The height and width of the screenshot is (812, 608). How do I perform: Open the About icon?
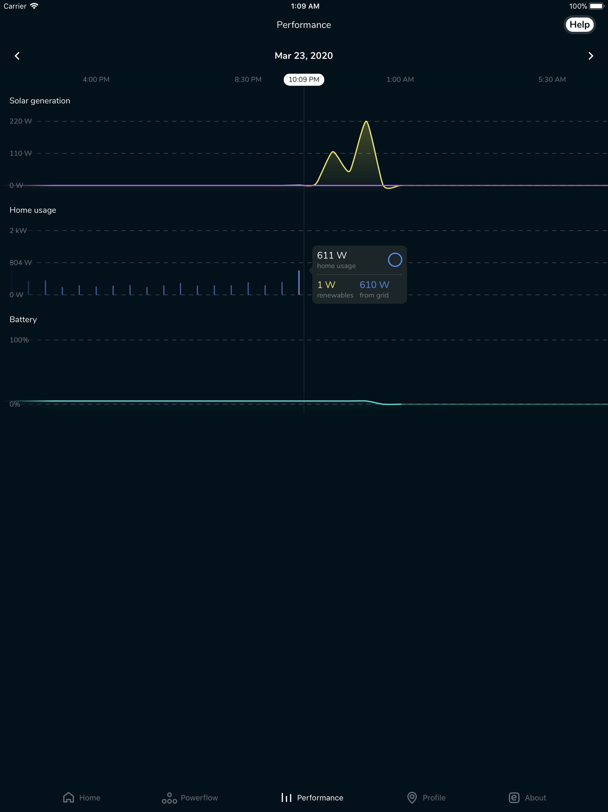coord(514,797)
